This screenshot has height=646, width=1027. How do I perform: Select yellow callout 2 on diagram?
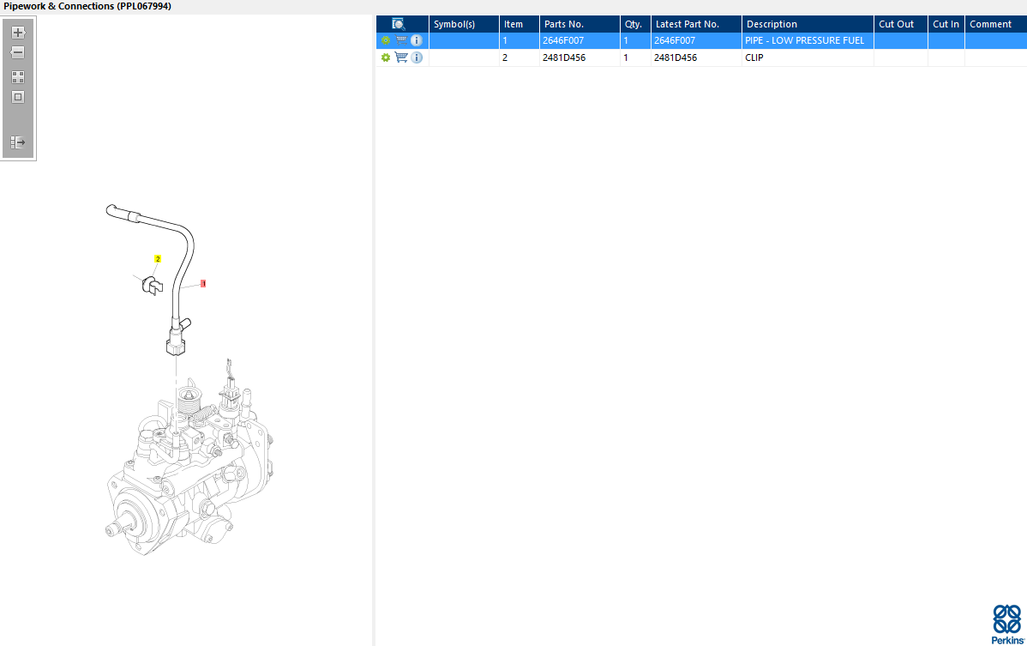157,259
